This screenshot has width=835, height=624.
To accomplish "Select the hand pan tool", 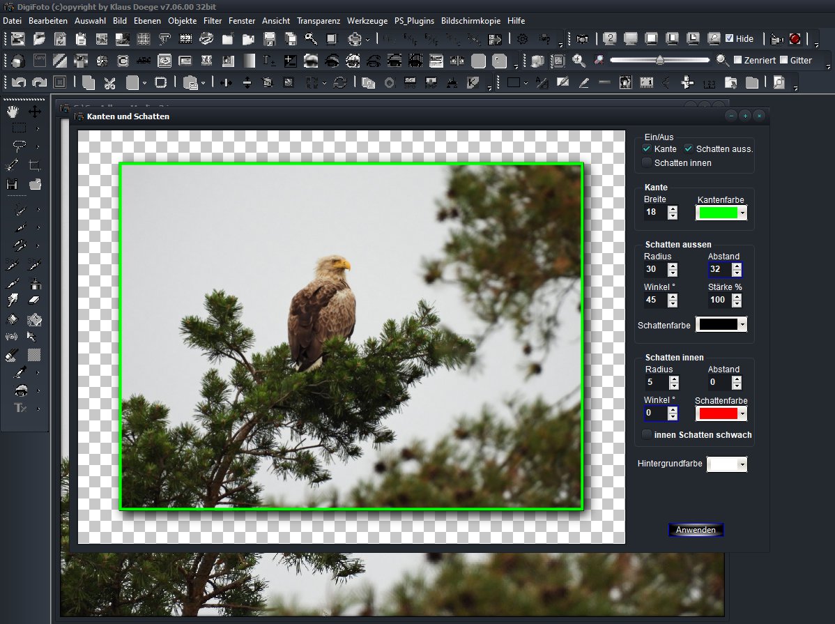I will [x=13, y=112].
